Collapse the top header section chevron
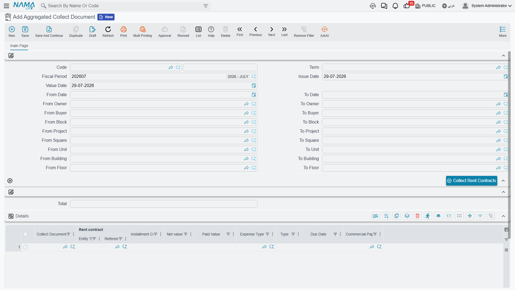 click(503, 56)
